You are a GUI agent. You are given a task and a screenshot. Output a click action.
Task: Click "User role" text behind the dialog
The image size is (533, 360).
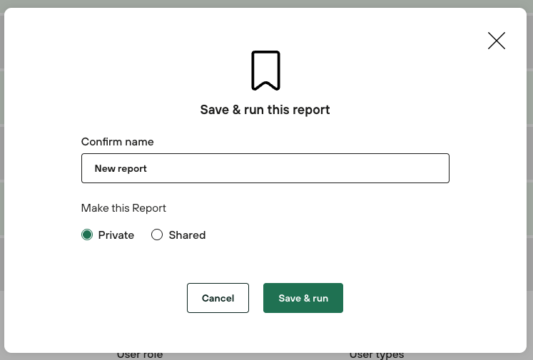coord(140,355)
